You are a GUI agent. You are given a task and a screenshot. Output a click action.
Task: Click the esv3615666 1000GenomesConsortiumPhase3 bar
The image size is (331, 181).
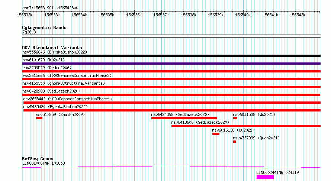point(171,79)
